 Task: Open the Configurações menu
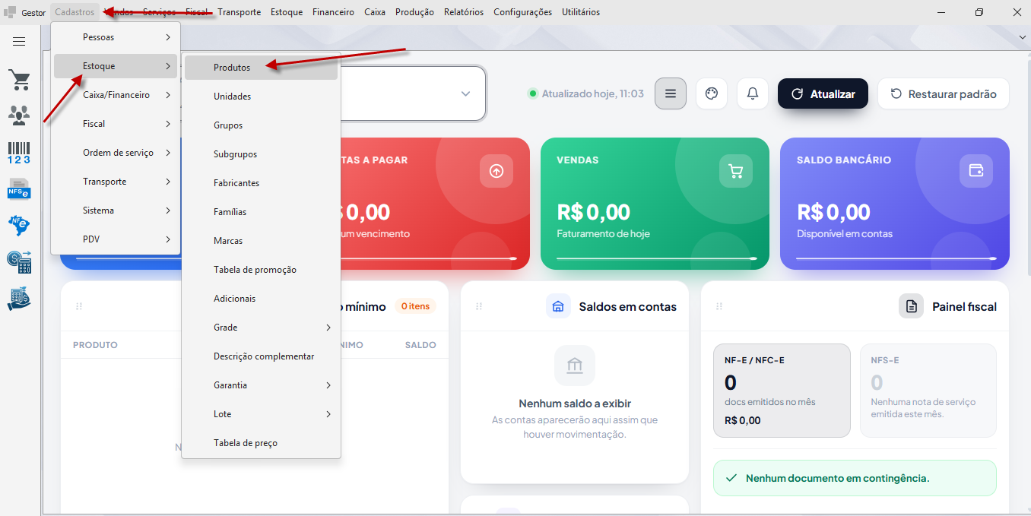(x=522, y=12)
